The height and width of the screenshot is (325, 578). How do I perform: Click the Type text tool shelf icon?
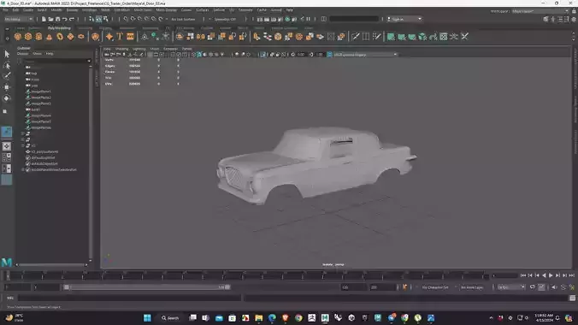120,37
